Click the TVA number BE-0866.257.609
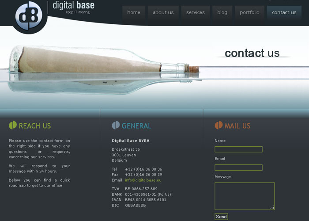The height and width of the screenshot is (221, 309). click(141, 189)
